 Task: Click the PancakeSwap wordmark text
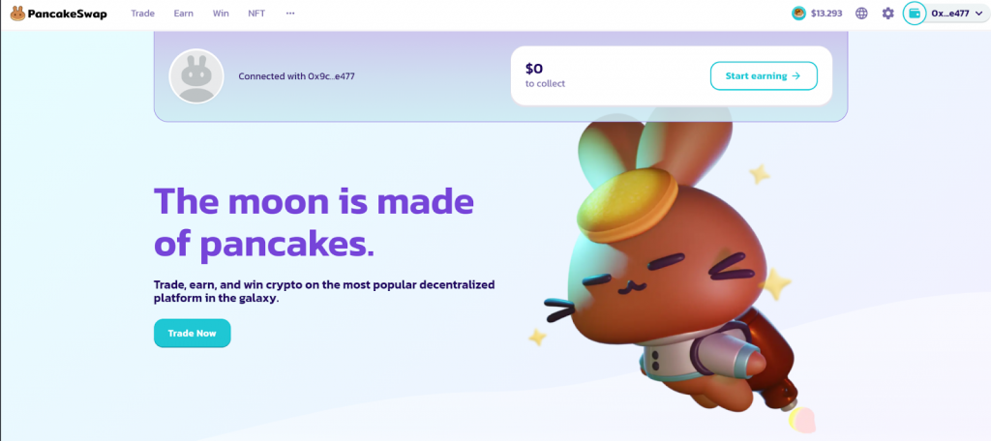point(68,14)
